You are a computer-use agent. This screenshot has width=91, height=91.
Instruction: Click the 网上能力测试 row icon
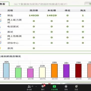(1, 21)
